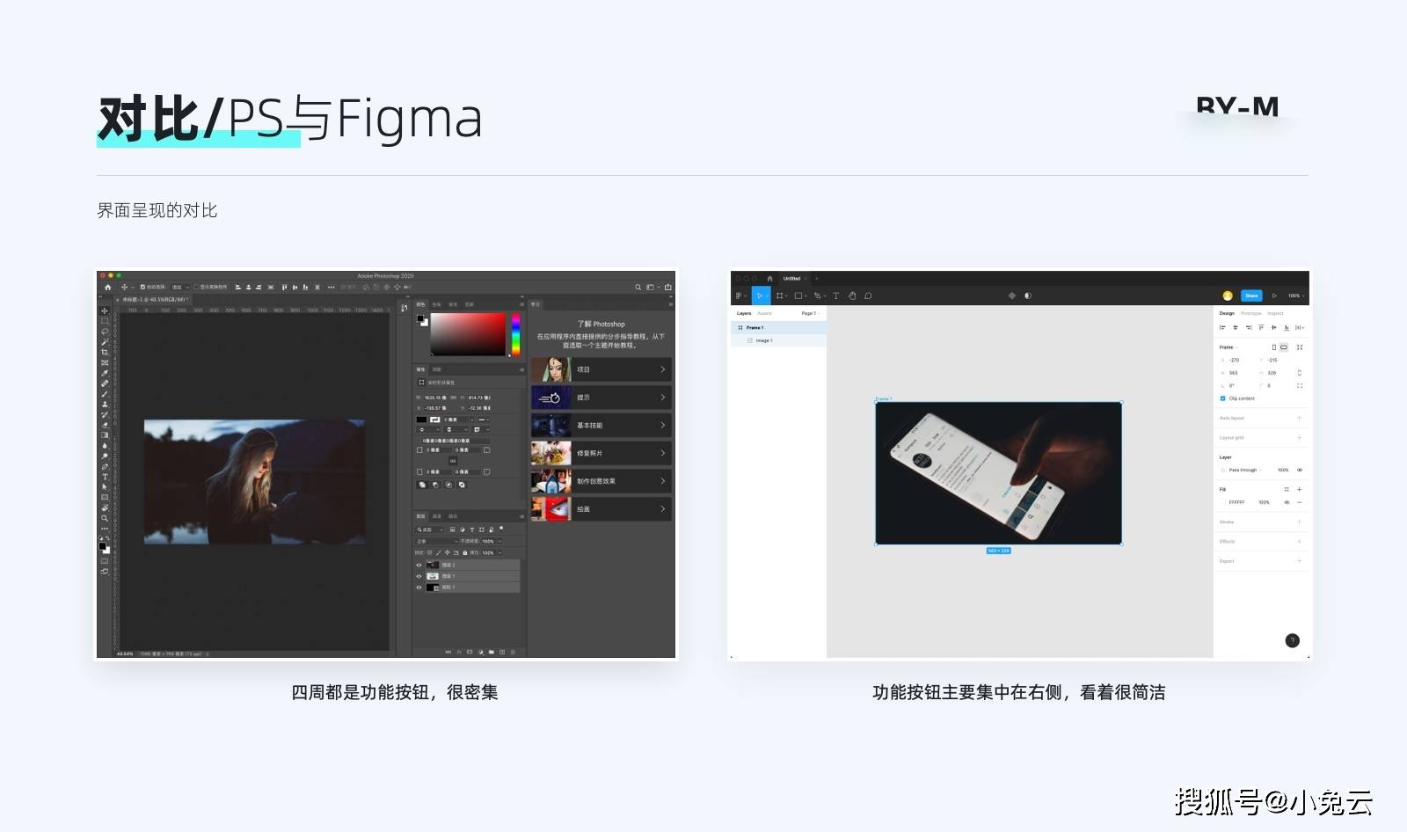Select the Eraser tool in Photoshop
This screenshot has height=832, width=1407.
tap(105, 425)
